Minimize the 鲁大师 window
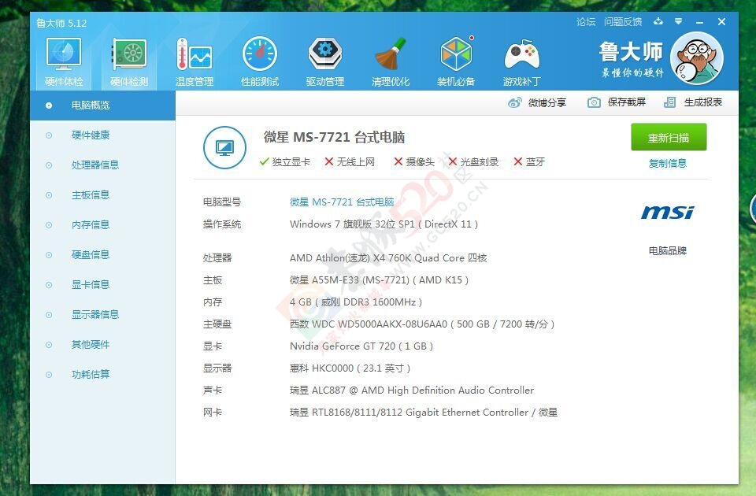 coord(699,22)
